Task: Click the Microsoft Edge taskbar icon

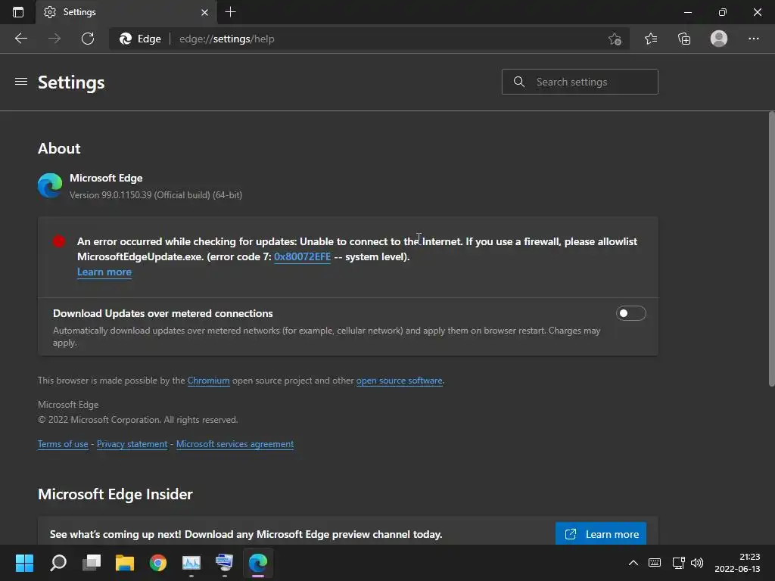Action: (258, 563)
